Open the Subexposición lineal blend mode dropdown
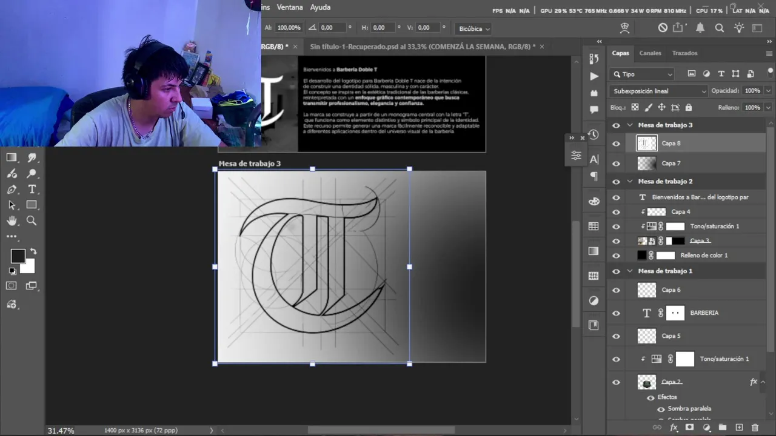Image resolution: width=776 pixels, height=436 pixels. point(659,91)
